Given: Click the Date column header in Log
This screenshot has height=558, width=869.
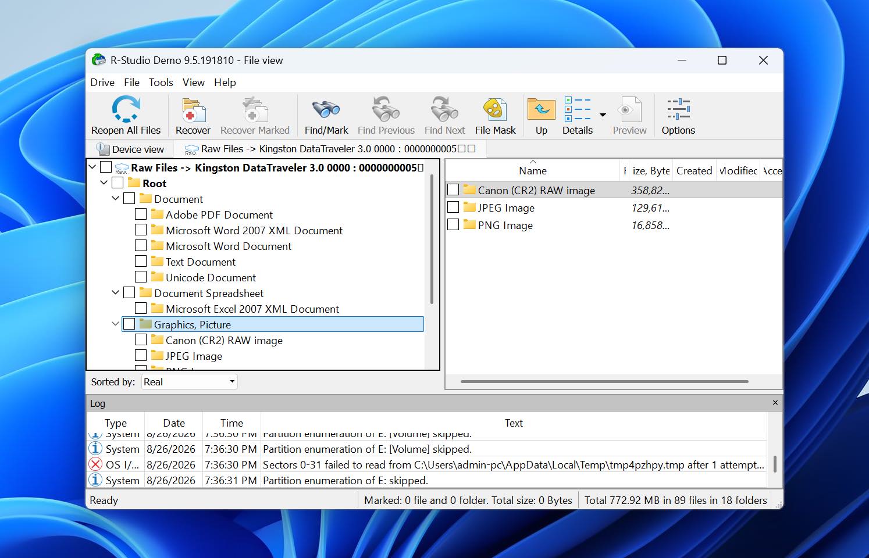Looking at the screenshot, I should (x=174, y=423).
